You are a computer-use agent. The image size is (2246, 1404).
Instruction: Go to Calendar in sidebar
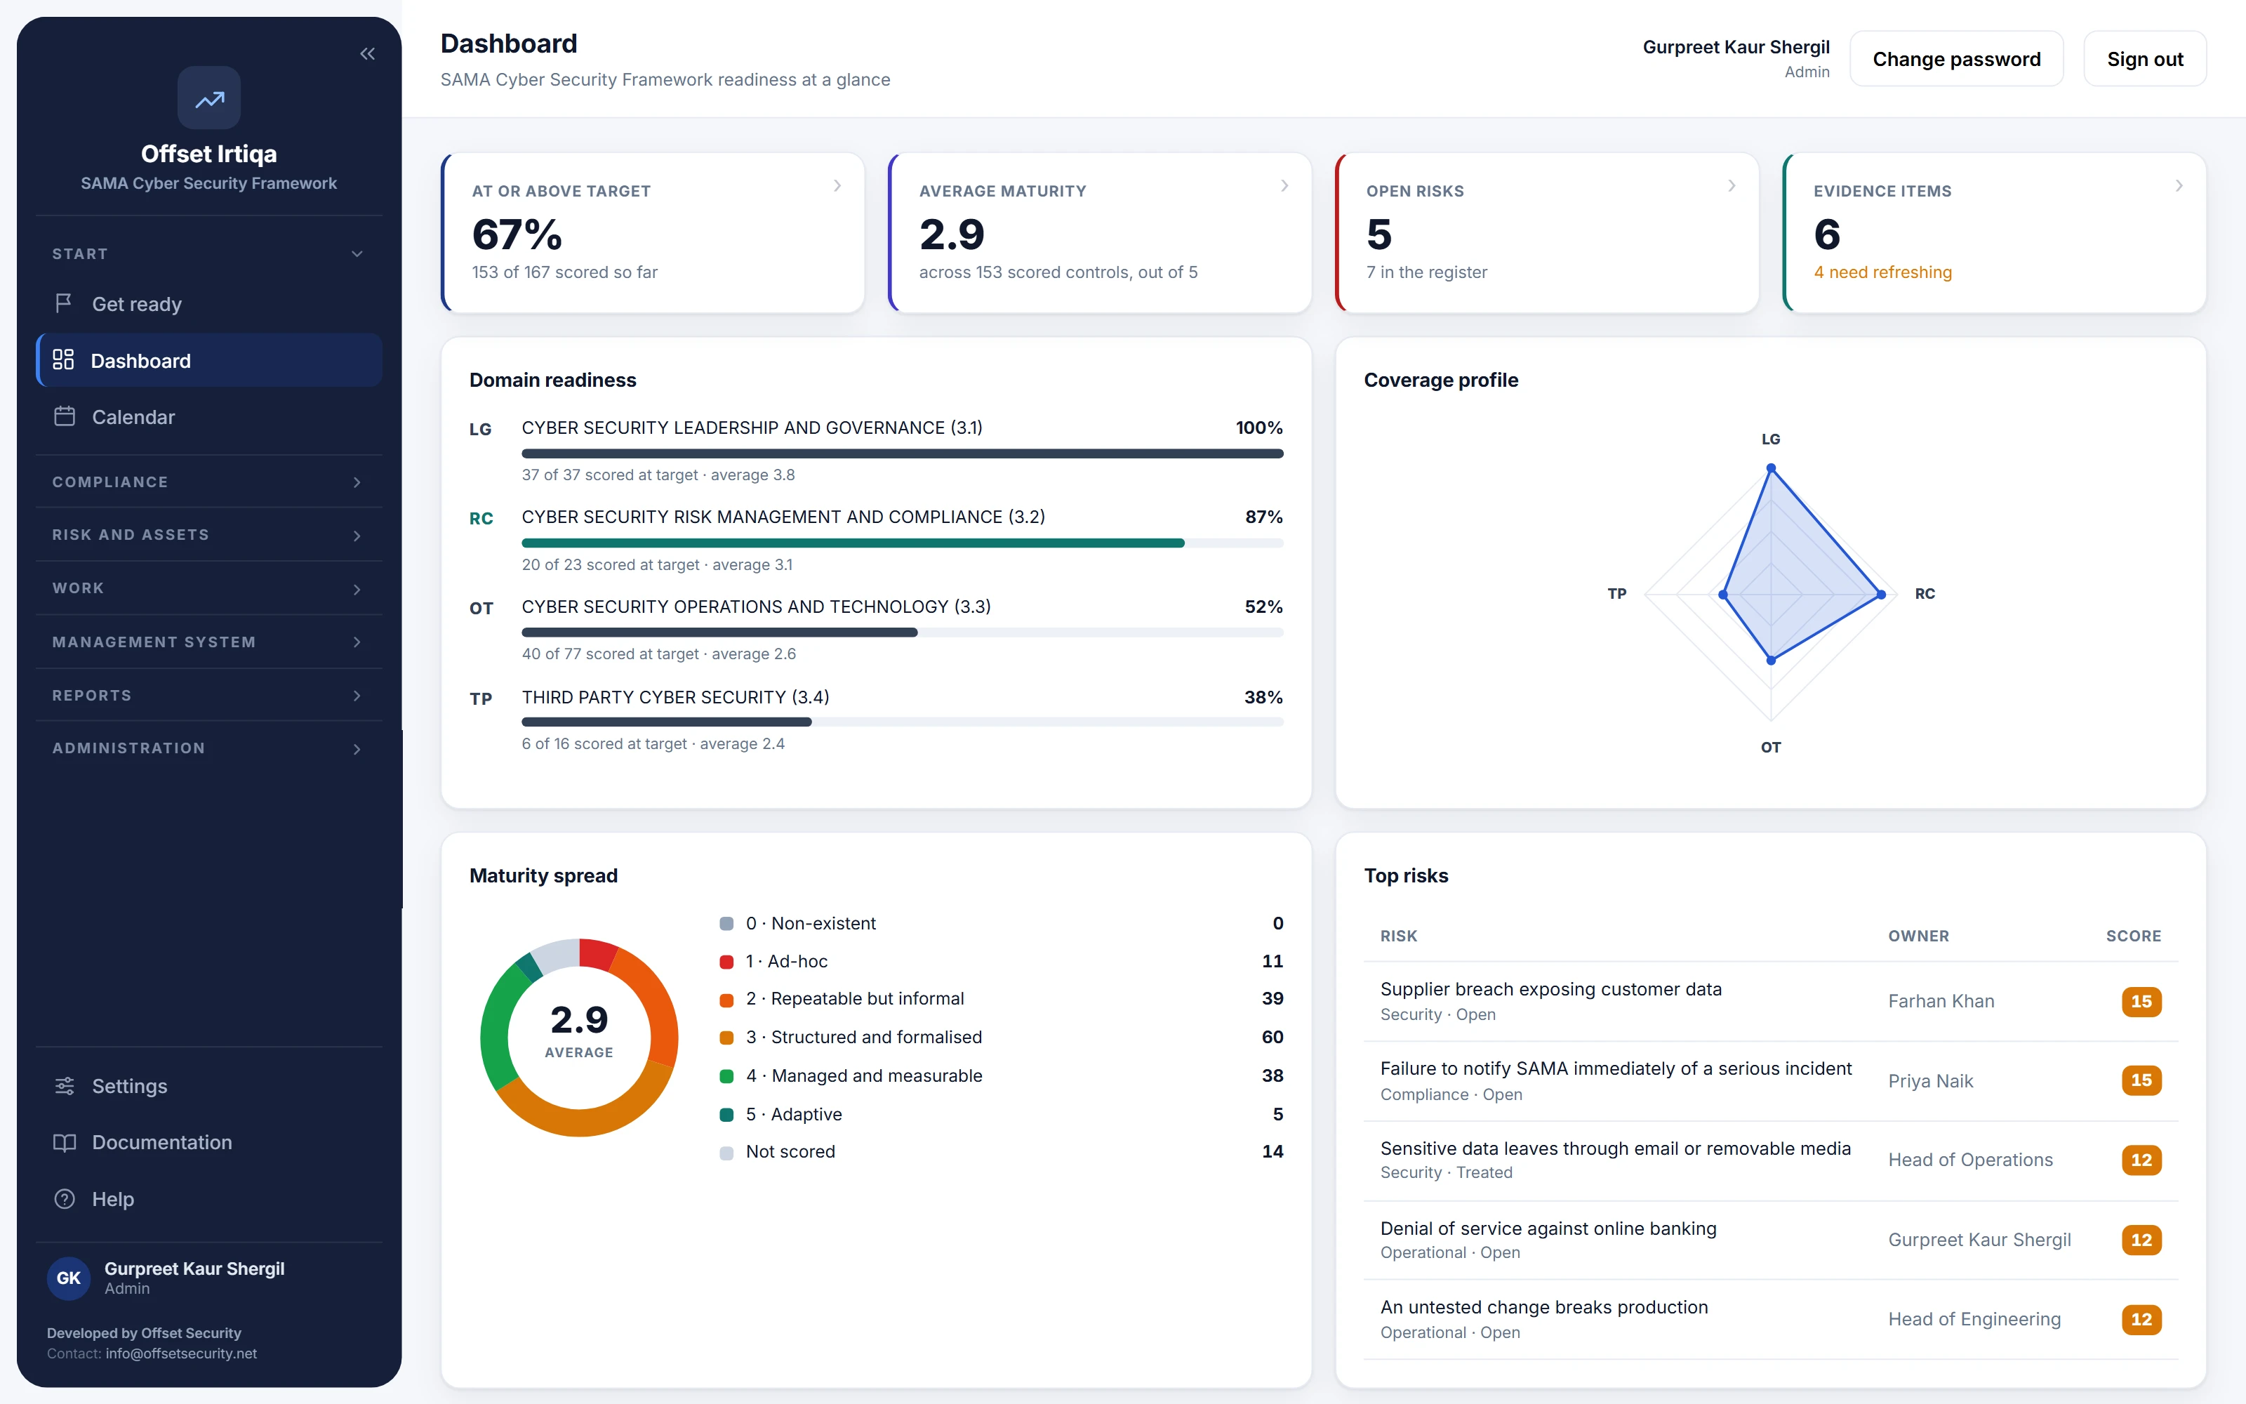[x=209, y=417]
